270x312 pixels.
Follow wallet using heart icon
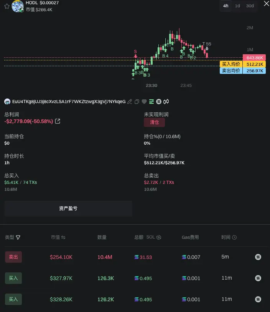point(144,102)
